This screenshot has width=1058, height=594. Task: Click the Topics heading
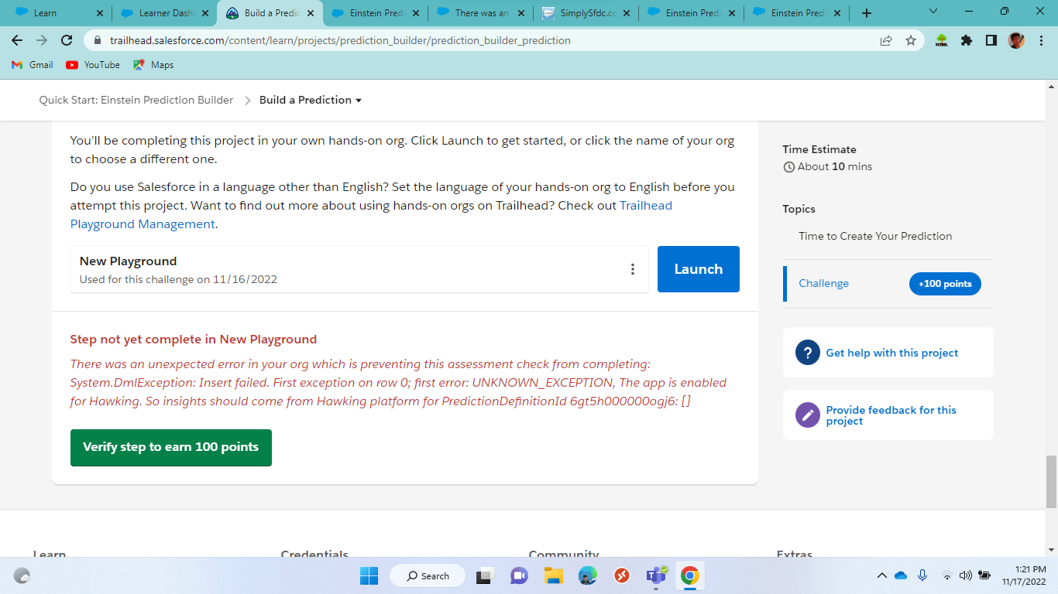click(799, 209)
